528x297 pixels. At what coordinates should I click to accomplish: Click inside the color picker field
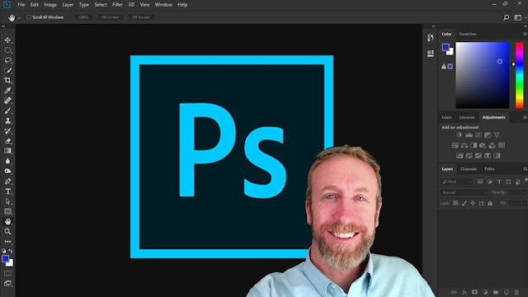pyautogui.click(x=483, y=75)
